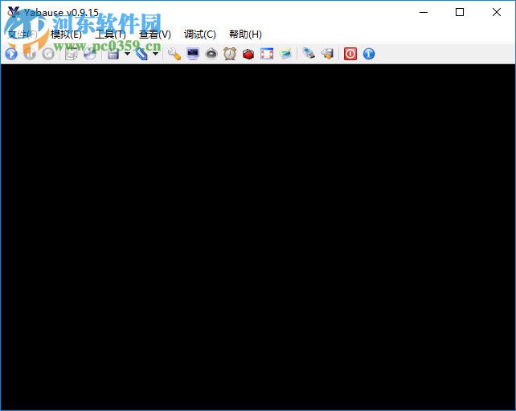Expand the Load State dropdown arrow

click(156, 54)
